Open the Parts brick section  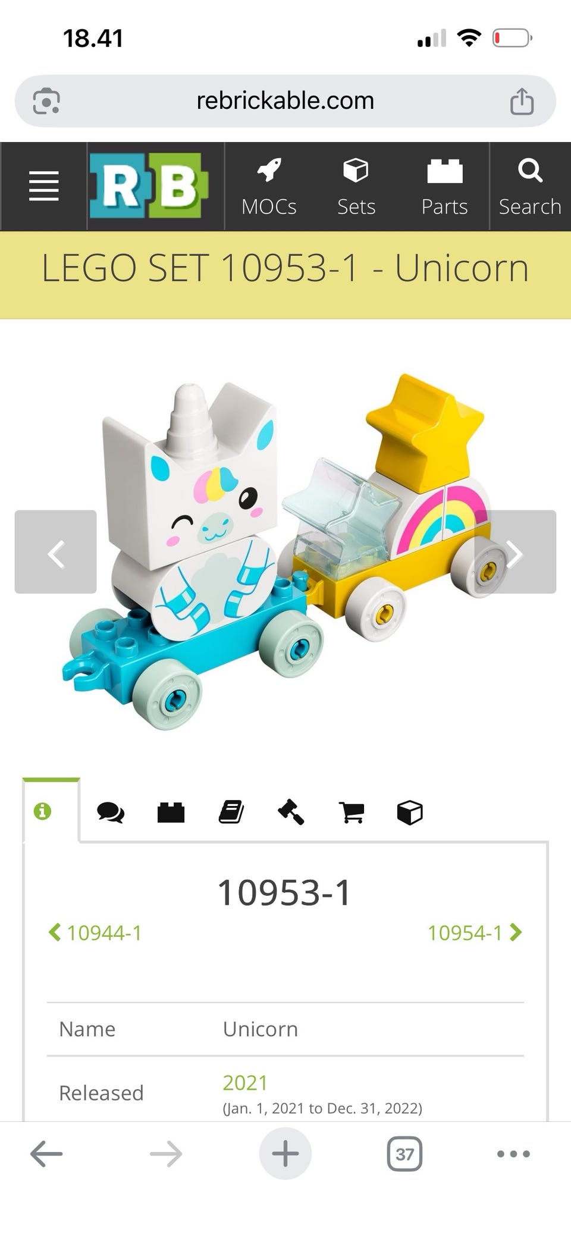[x=444, y=187]
